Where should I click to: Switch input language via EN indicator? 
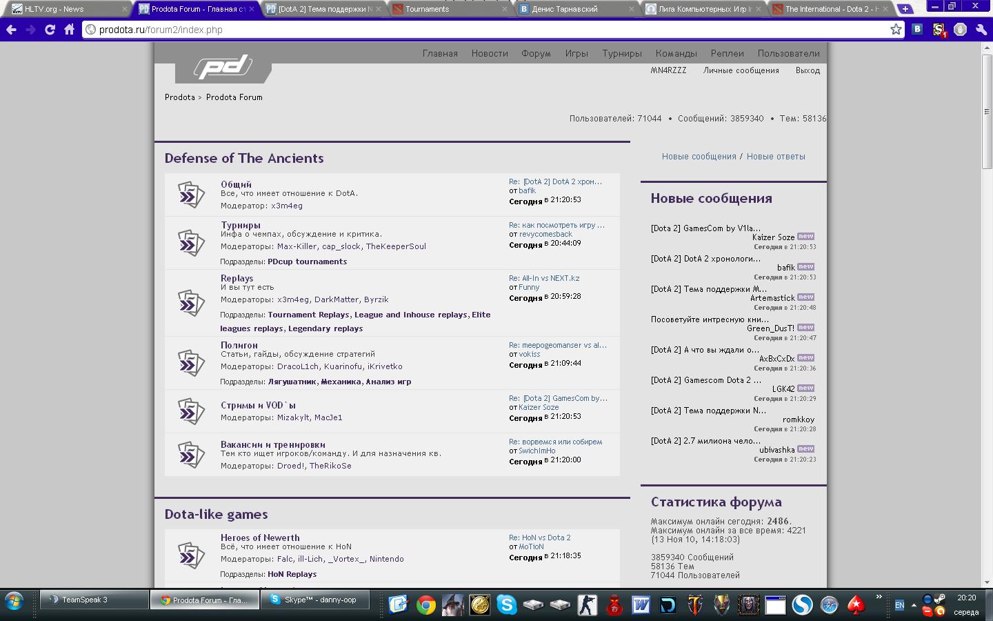pos(899,605)
